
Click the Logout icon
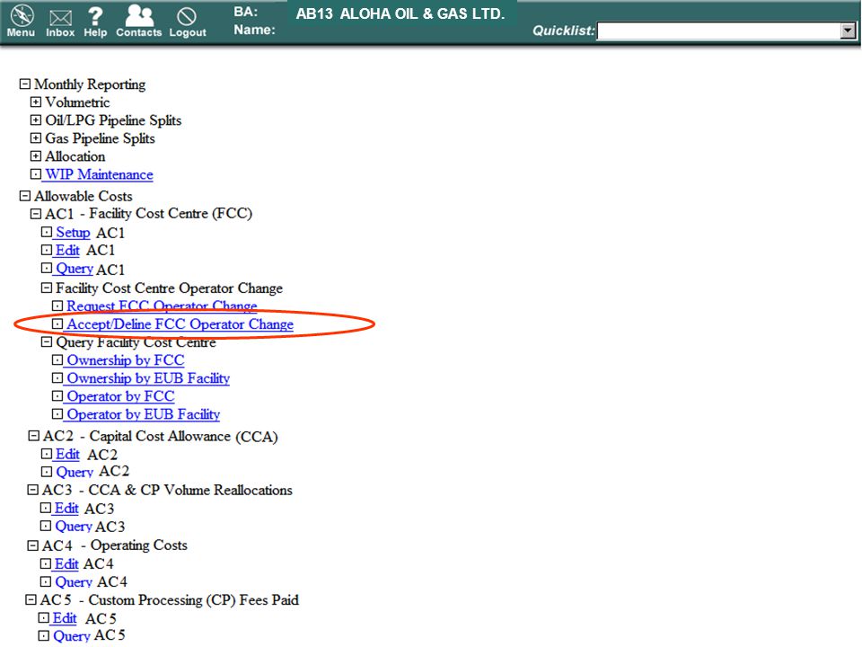coord(187,17)
